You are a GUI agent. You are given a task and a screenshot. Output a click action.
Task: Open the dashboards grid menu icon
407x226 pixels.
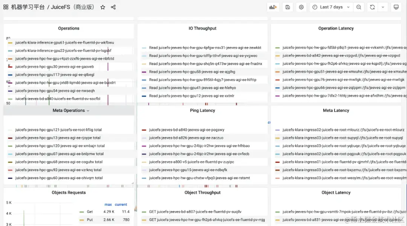6,7
